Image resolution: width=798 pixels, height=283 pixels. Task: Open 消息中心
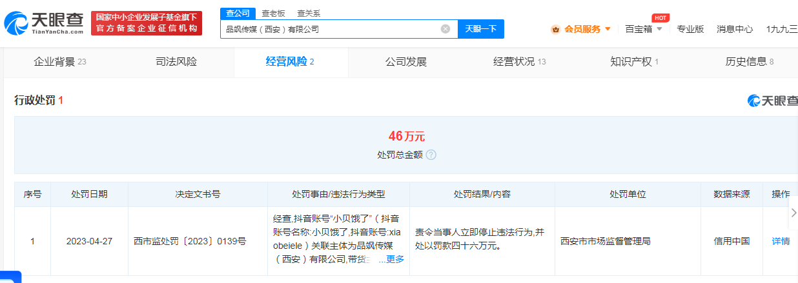pos(735,29)
